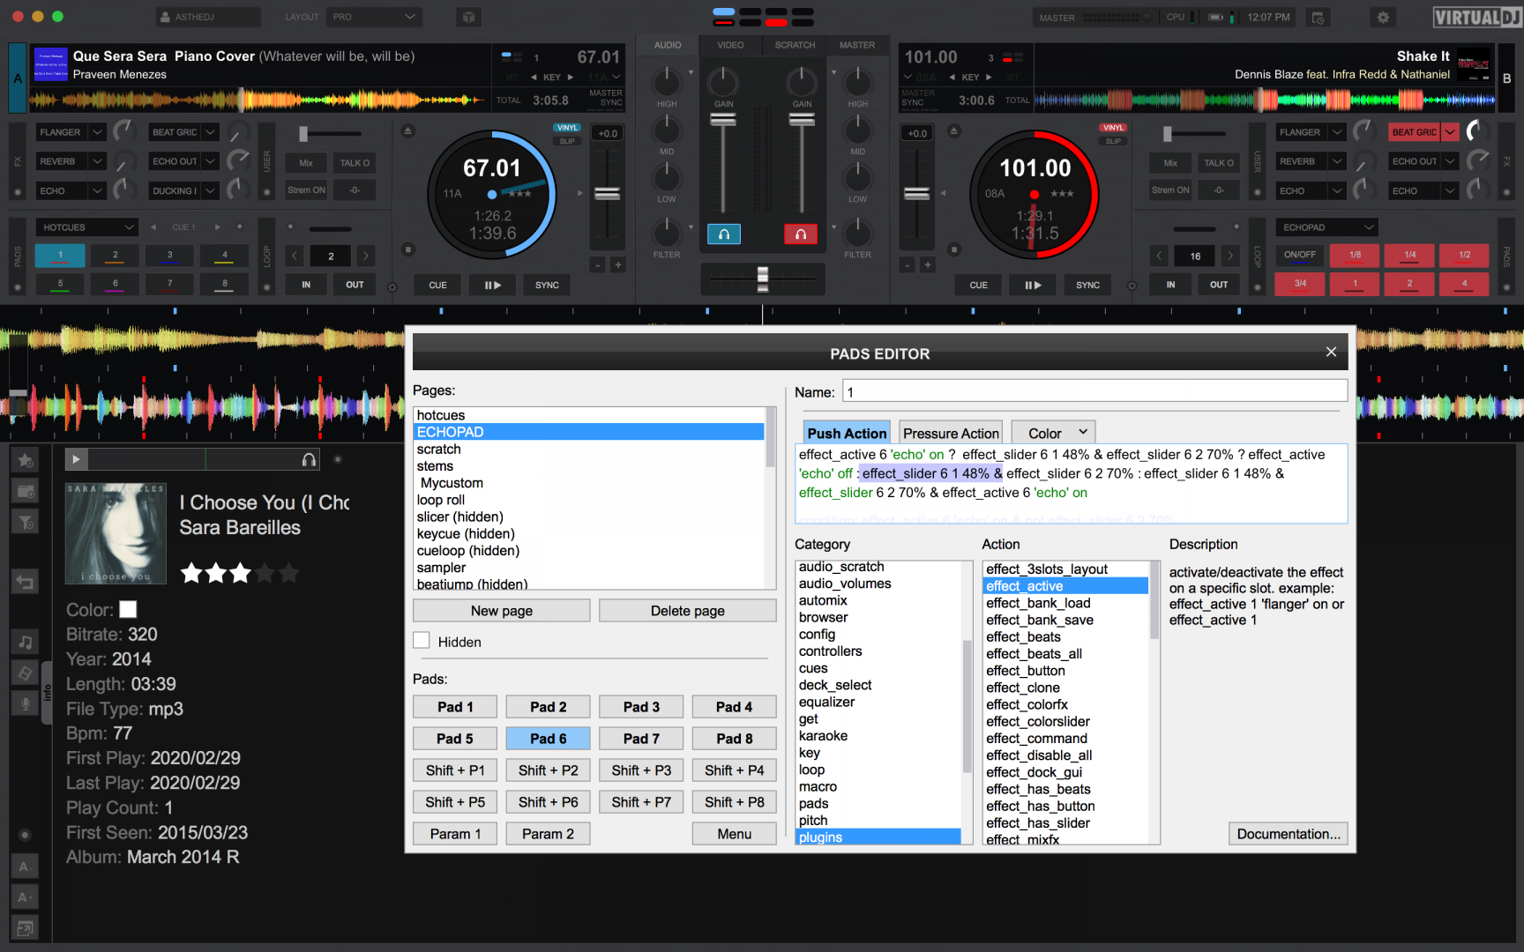Click the left deck pitch fader
The height and width of the screenshot is (952, 1524).
[x=607, y=194]
